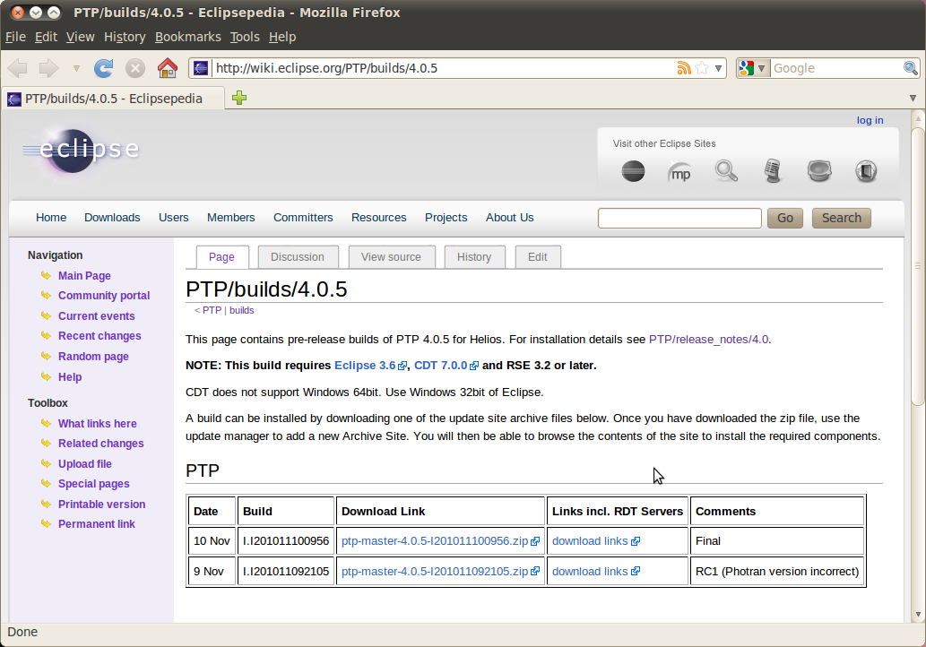Image resolution: width=926 pixels, height=647 pixels.
Task: Open the dark sphere Eclipse site icon
Action: (633, 172)
